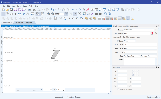Click the Zoom out magnifier
Image resolution: width=161 pixels, height=99 pixels.
tap(53, 14)
